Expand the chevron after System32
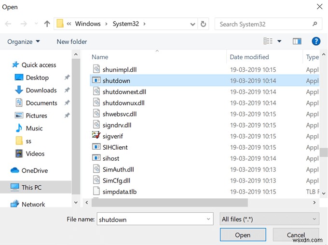Viewport: 328px width, 245px height. 144,24
